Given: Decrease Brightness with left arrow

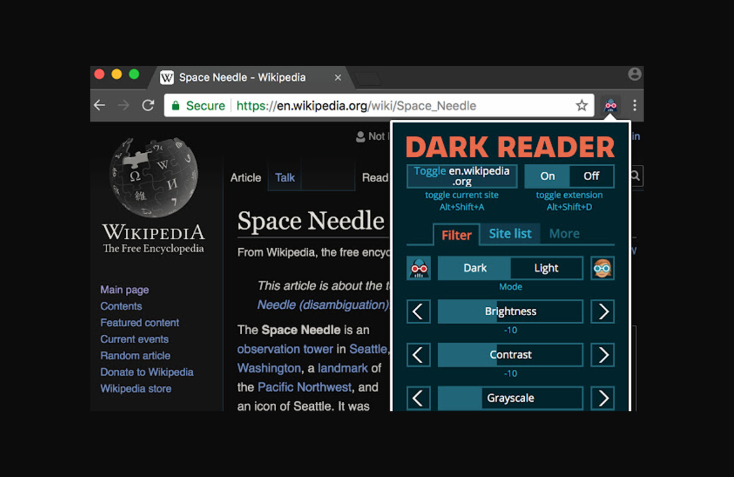Looking at the screenshot, I should pyautogui.click(x=418, y=311).
